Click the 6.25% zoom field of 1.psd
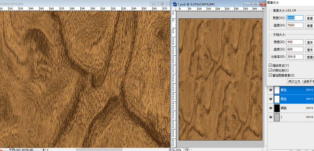The height and width of the screenshot is (151, 314). click(x=178, y=150)
